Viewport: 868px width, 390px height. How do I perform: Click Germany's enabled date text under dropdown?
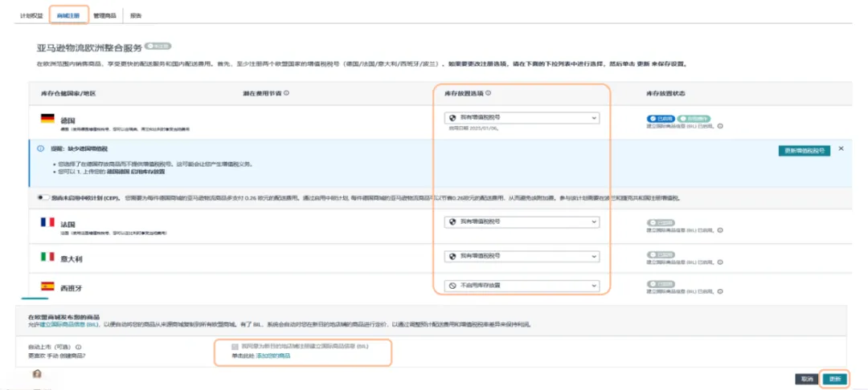[x=473, y=128]
